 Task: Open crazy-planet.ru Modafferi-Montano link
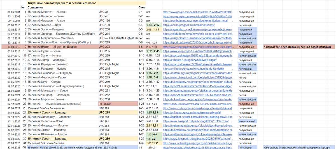(x=197, y=38)
